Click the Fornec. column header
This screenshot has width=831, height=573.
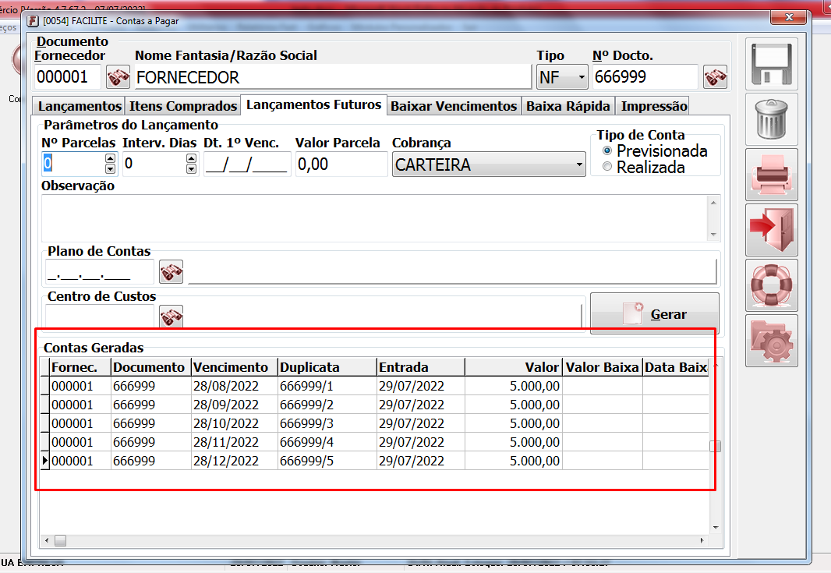pos(80,367)
